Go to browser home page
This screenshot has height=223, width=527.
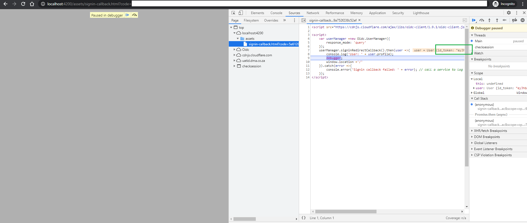click(32, 4)
